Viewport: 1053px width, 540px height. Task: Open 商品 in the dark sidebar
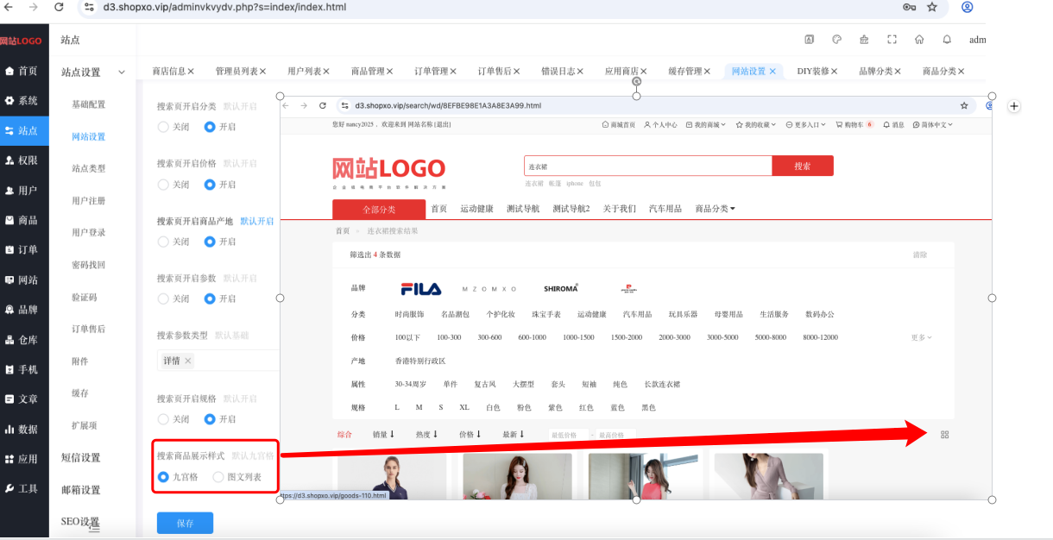click(24, 220)
